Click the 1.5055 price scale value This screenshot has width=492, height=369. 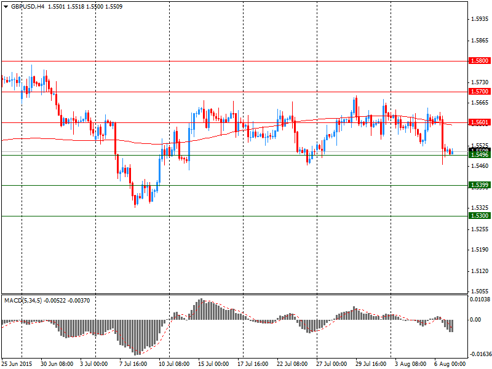tap(480, 292)
